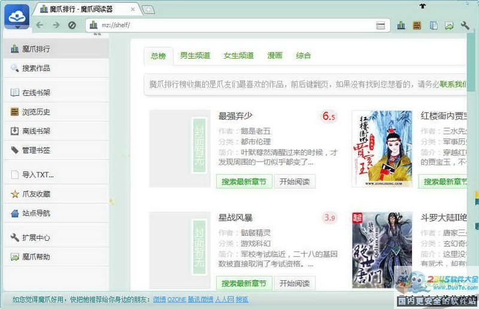Viewport: 479px width, 309px height.
Task: Click the list icon inside address bar
Action: click(x=380, y=25)
